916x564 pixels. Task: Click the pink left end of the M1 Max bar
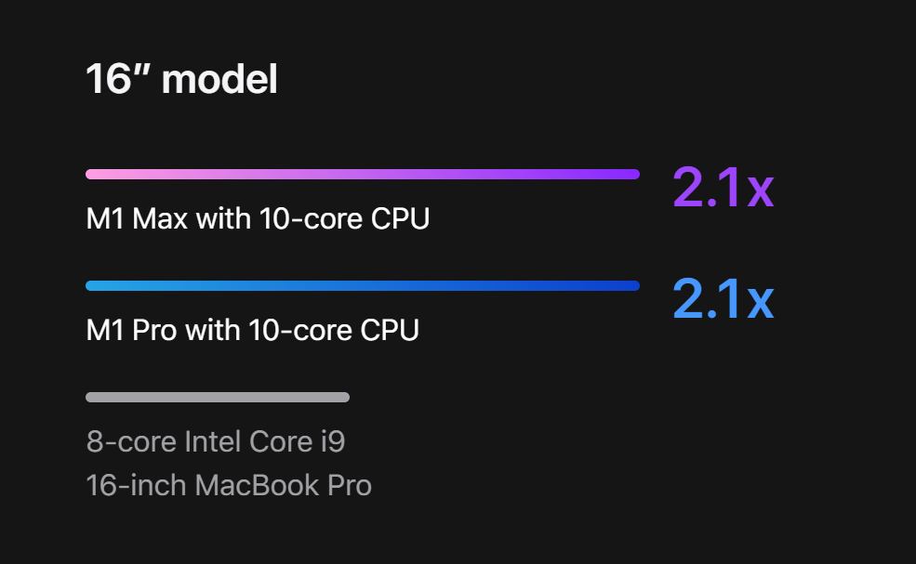point(94,174)
